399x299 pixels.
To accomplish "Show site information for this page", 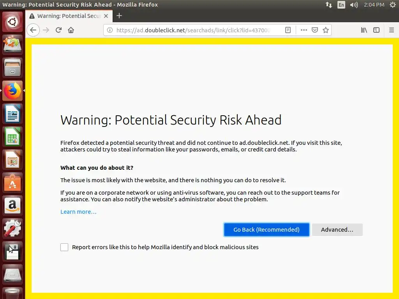I will 110,30.
